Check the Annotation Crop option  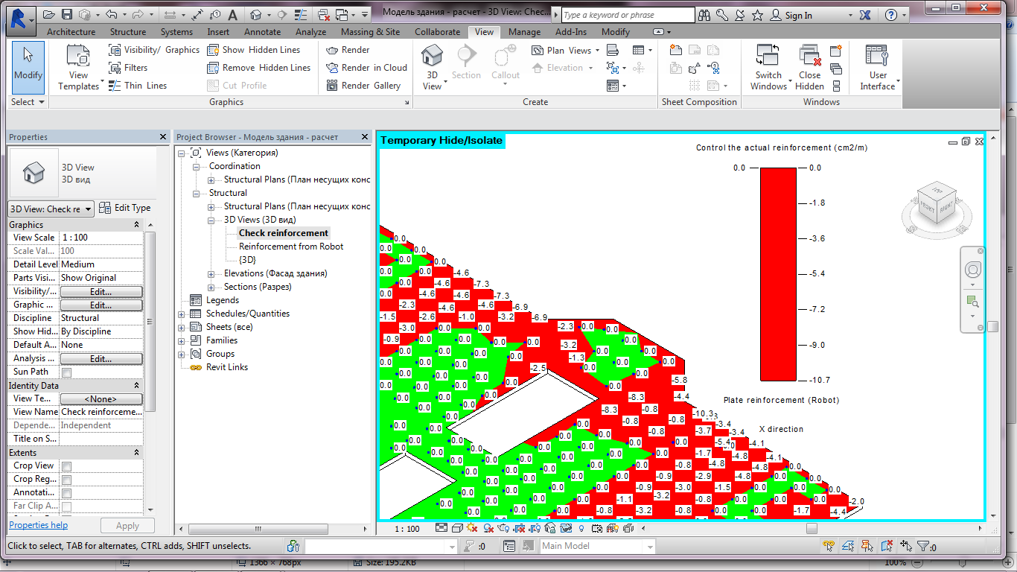(65, 492)
